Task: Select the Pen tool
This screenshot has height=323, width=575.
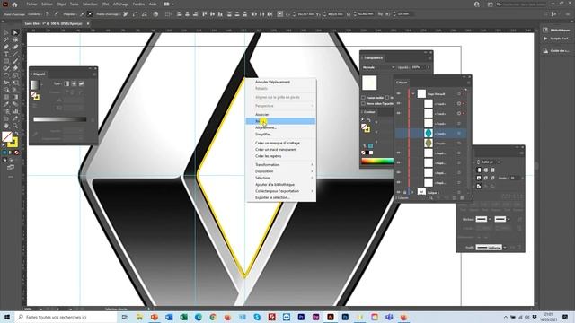Action: point(6,47)
